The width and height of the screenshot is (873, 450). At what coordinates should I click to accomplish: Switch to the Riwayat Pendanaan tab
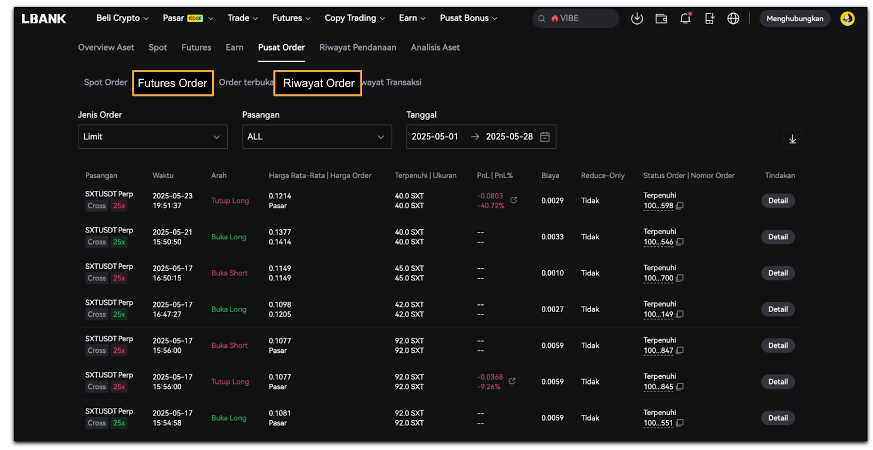point(357,47)
